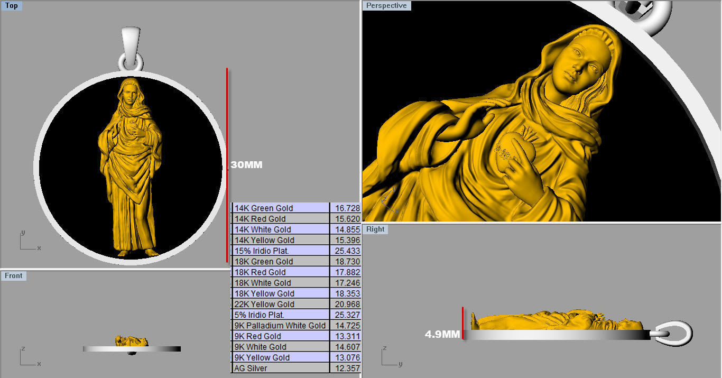The width and height of the screenshot is (722, 378).
Task: Select the gold figure in Top viewport
Action: (129, 167)
